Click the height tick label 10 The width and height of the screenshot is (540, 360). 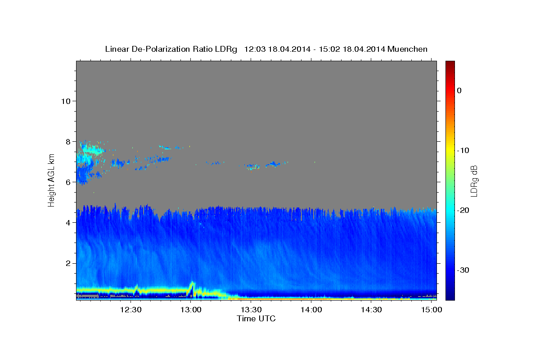65,101
